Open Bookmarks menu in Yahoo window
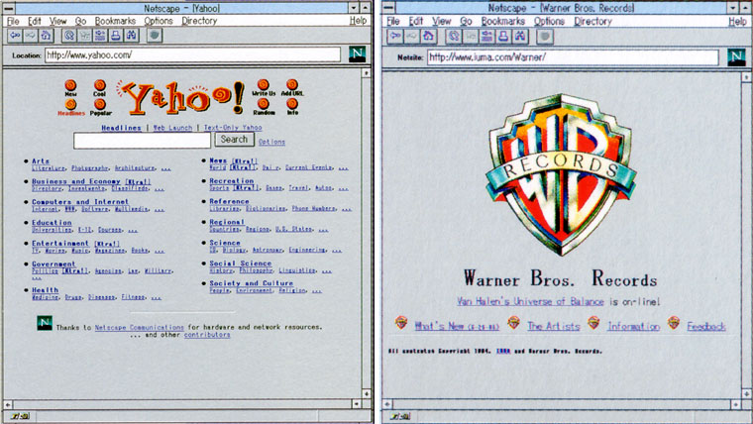The width and height of the screenshot is (753, 424). coord(115,21)
